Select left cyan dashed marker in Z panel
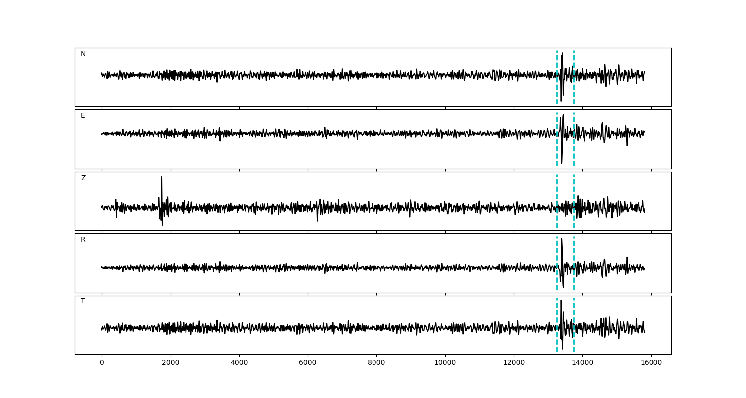This screenshot has width=746, height=398. pyautogui.click(x=557, y=189)
